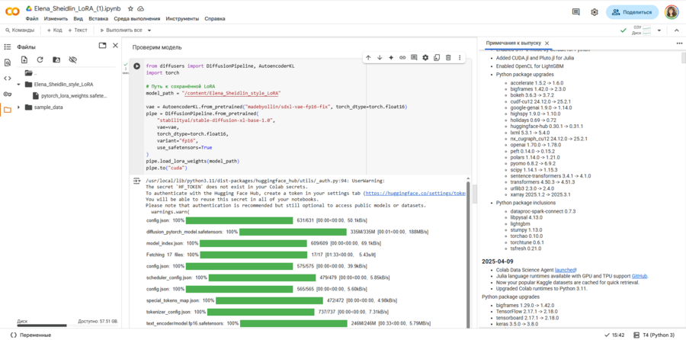Run the code cell with play button

(137, 66)
